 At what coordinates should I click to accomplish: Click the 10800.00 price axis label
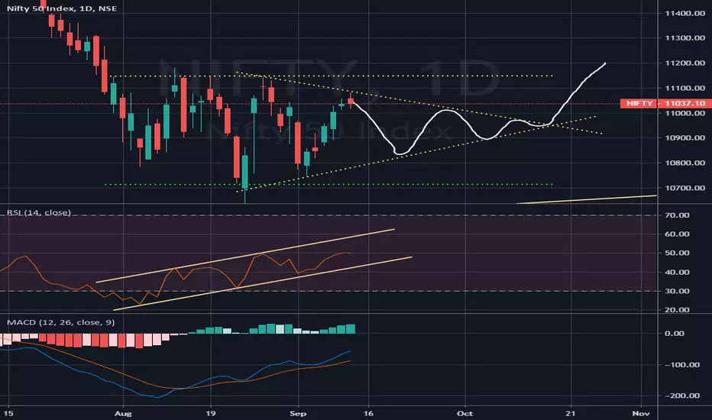tap(684, 163)
